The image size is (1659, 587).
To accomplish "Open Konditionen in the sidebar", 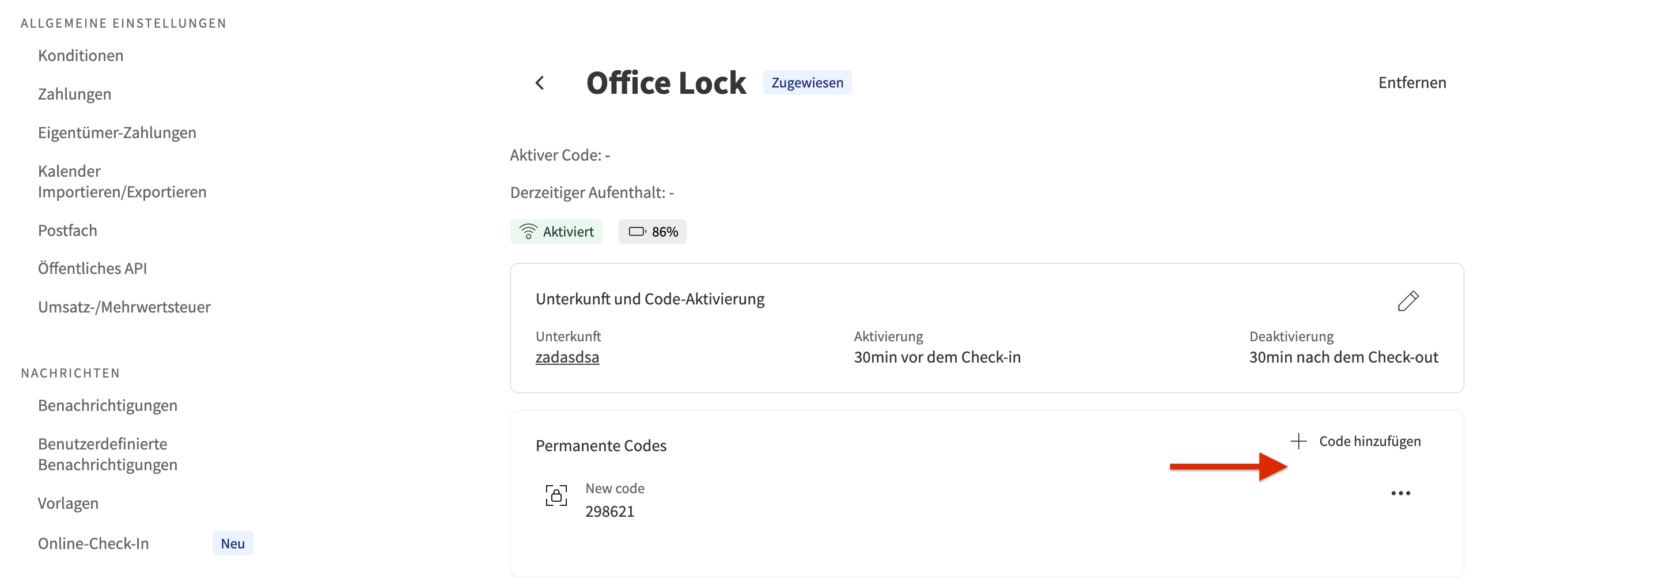I will coord(81,55).
